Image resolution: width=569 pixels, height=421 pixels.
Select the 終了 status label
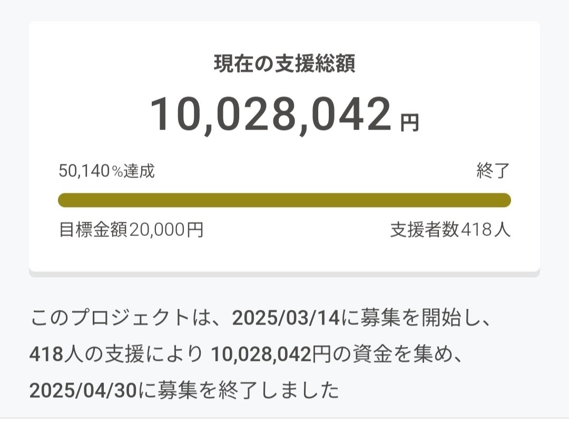(493, 171)
